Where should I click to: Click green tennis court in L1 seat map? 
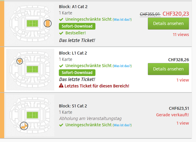(32, 69)
